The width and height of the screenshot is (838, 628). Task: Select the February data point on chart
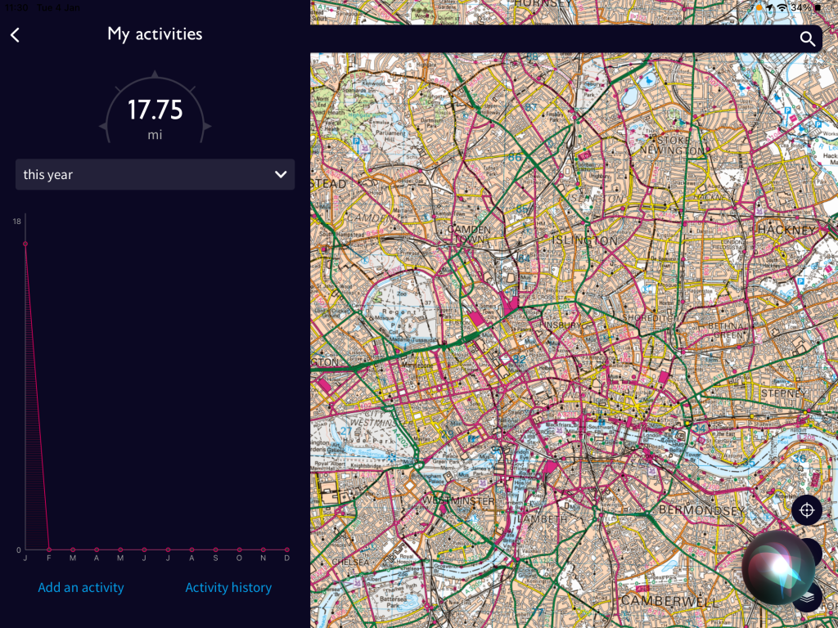tap(49, 549)
